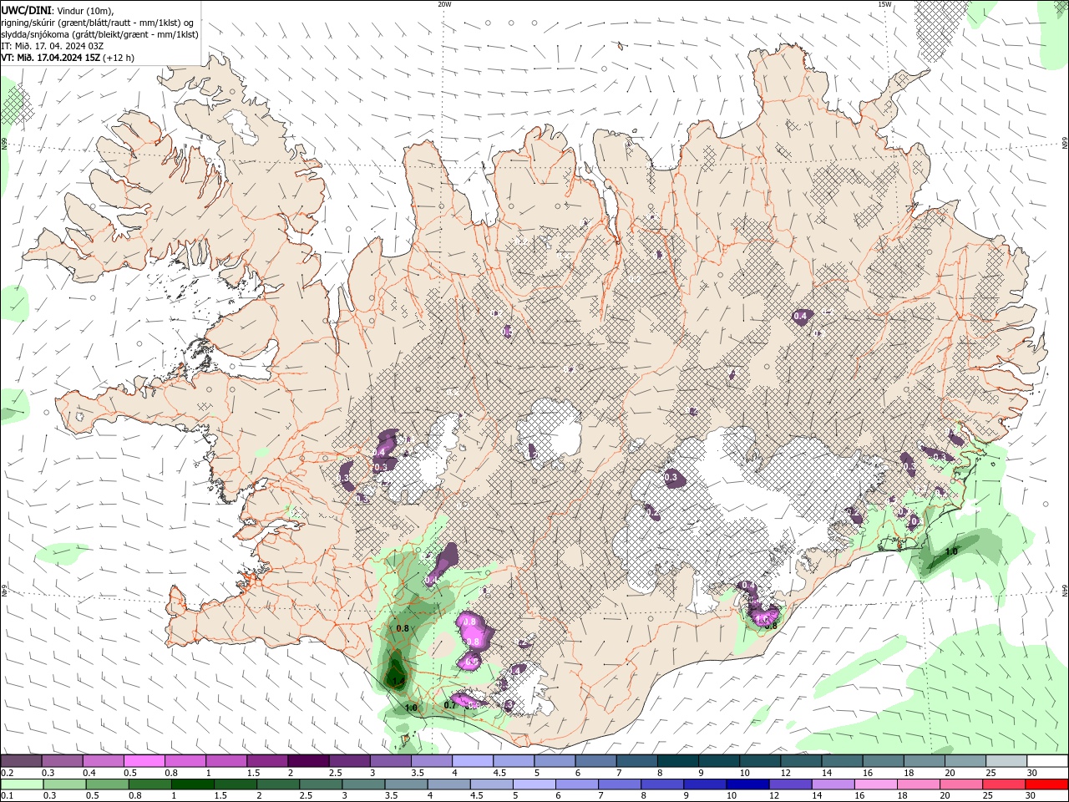Click the top-row legend swatch labeled 0.2
1069x802 pixels.
(21, 761)
